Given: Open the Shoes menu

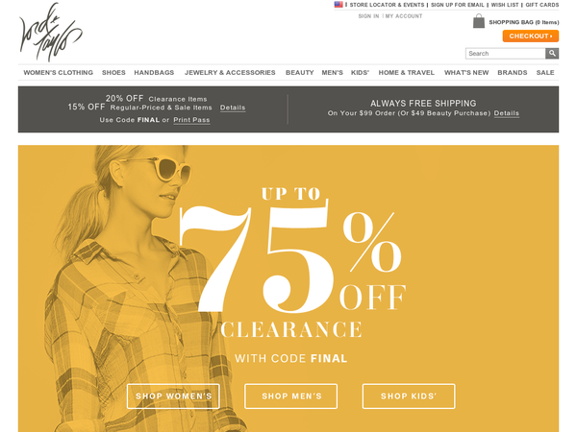Looking at the screenshot, I should (113, 72).
